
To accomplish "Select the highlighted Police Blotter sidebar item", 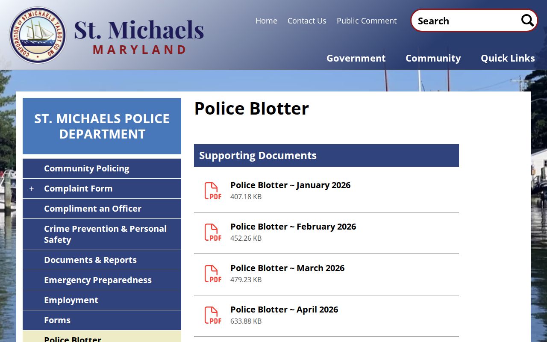I will [102, 336].
